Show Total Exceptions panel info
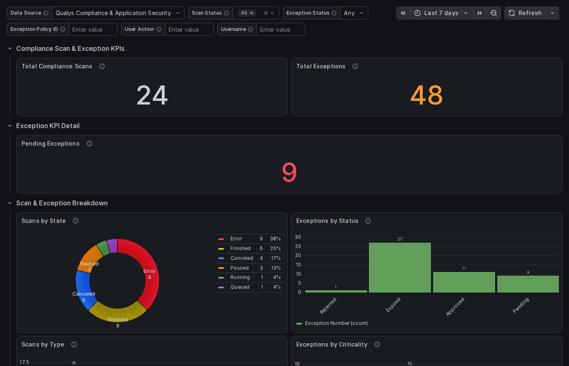 (x=355, y=66)
